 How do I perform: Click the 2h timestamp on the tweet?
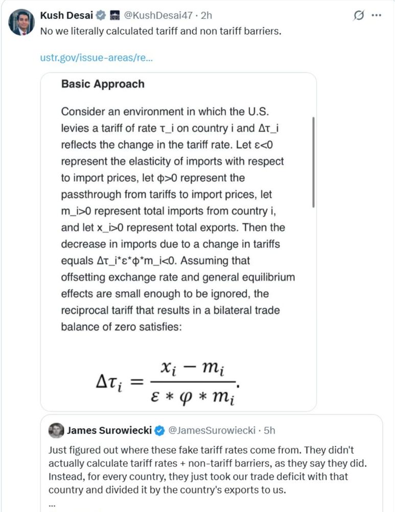[206, 15]
